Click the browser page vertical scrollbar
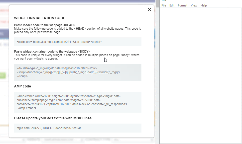Image resolution: width=242 pixels, height=144 pixels. pyautogui.click(x=157, y=75)
